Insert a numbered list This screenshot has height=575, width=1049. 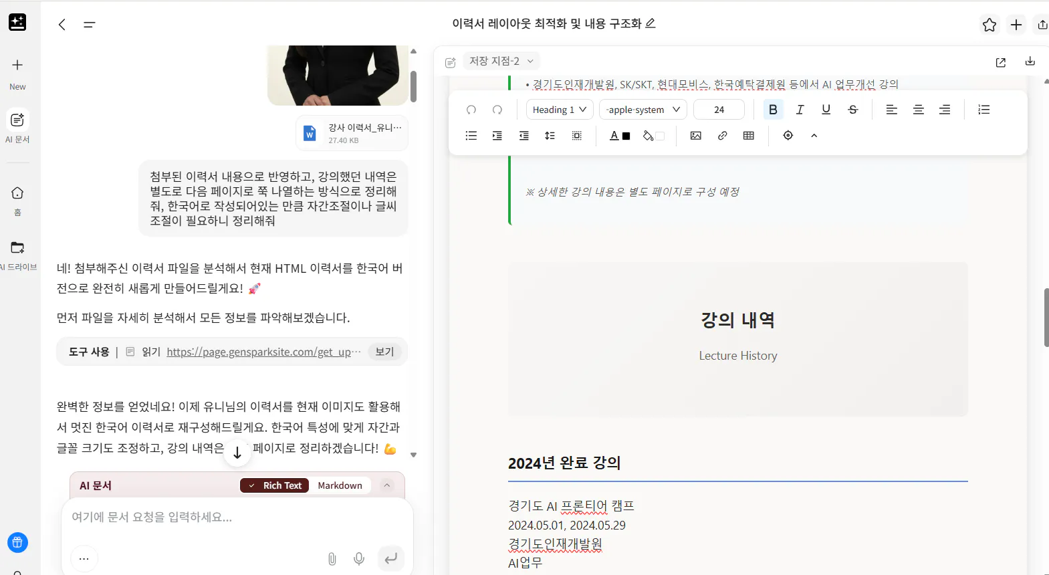pos(984,110)
